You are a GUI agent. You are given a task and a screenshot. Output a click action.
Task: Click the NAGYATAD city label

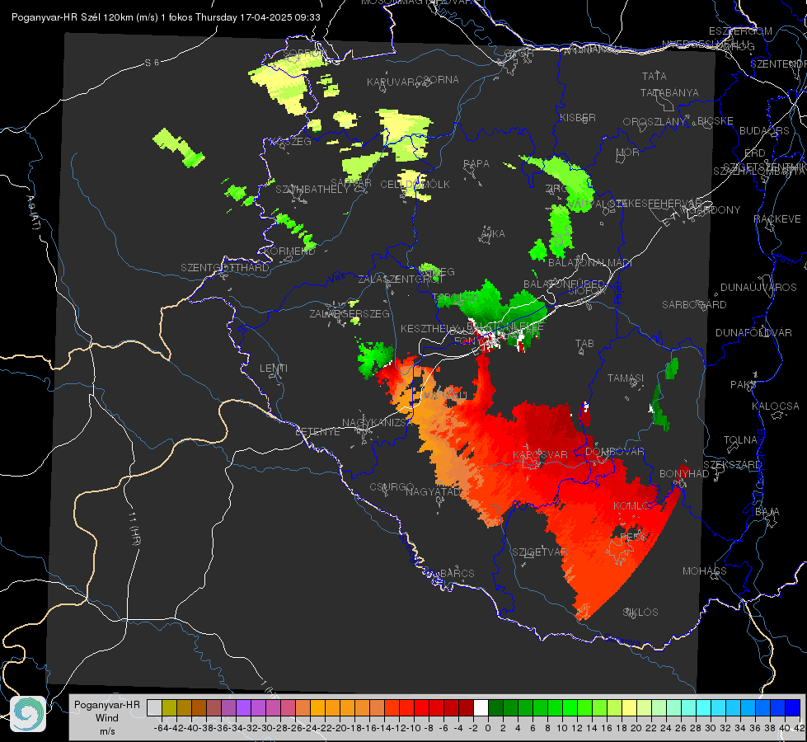point(433,491)
